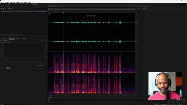187x105 pixels.
Task: Click the Import File icon in Files panel
Action: coord(3,8)
